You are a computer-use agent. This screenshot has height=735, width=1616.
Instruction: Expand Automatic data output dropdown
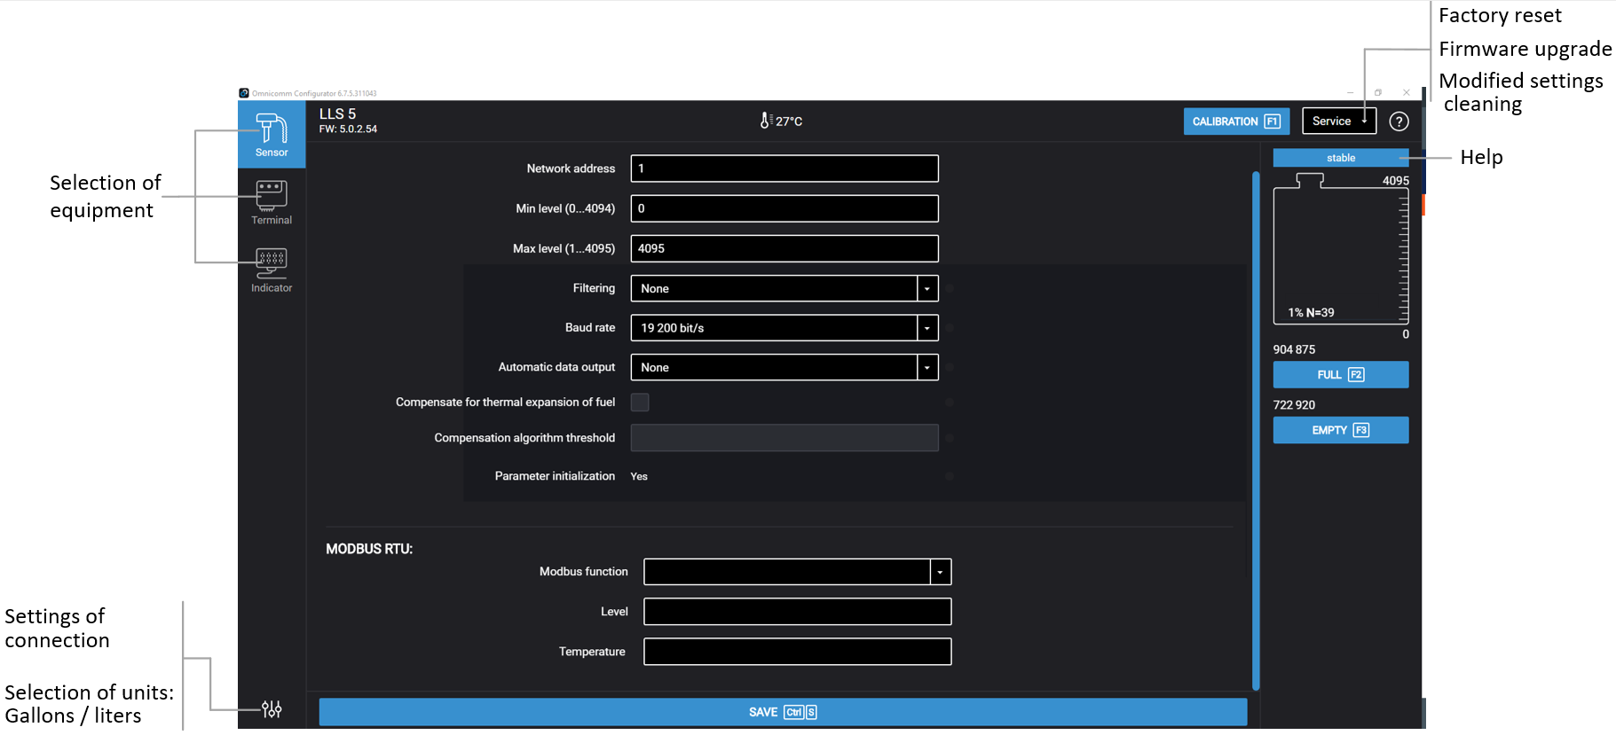927,367
